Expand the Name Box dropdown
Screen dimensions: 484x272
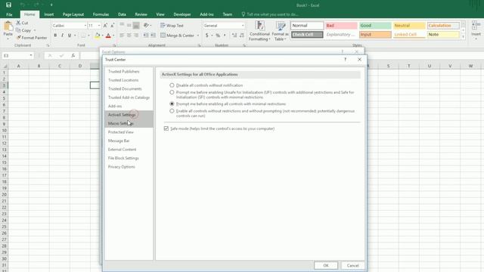coord(31,55)
